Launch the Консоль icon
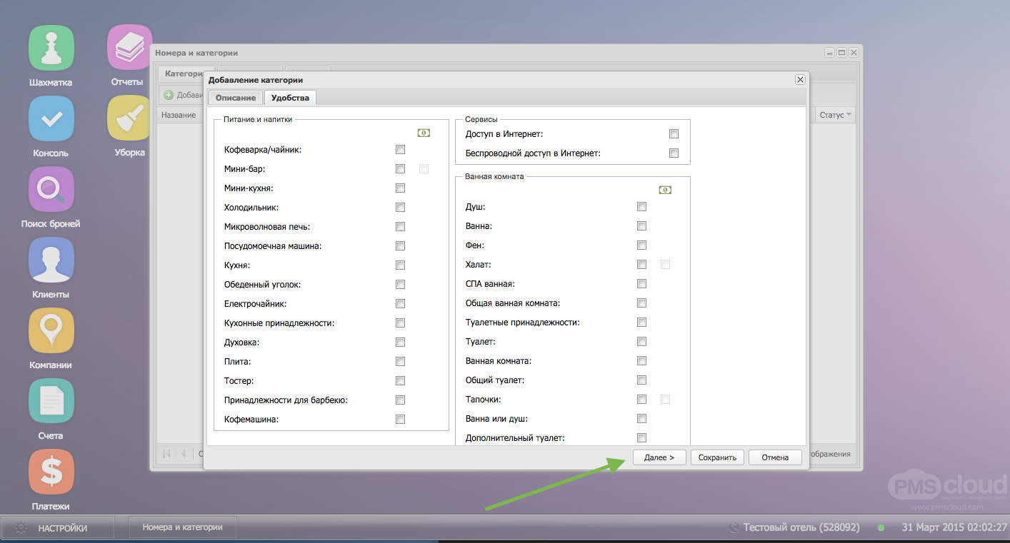The height and width of the screenshot is (543, 1010). [x=51, y=118]
